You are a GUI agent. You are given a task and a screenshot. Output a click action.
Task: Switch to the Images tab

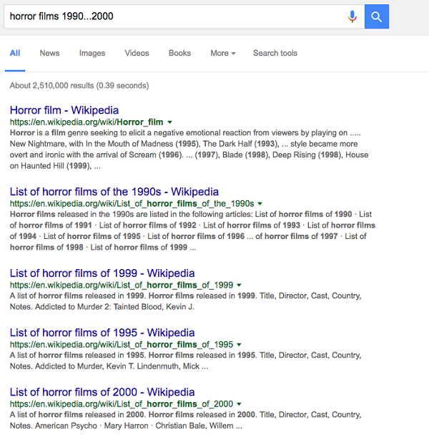pyautogui.click(x=92, y=53)
